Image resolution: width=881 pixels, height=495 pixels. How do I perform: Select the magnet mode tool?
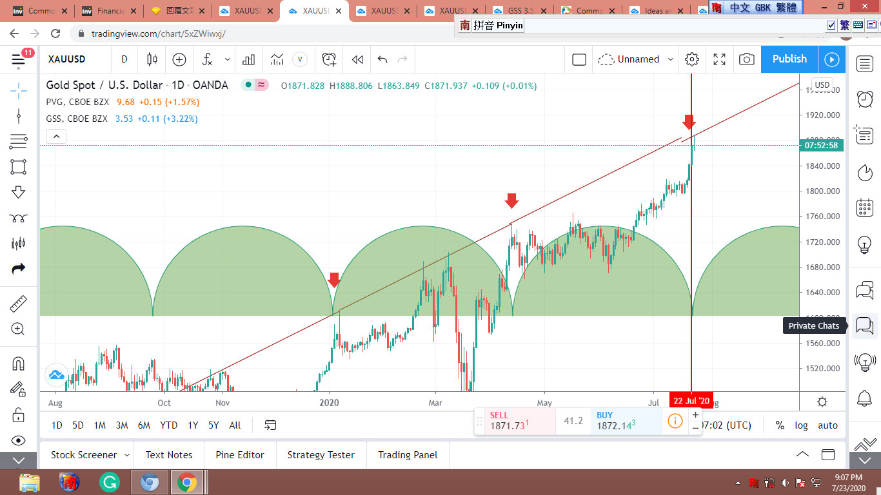[18, 364]
